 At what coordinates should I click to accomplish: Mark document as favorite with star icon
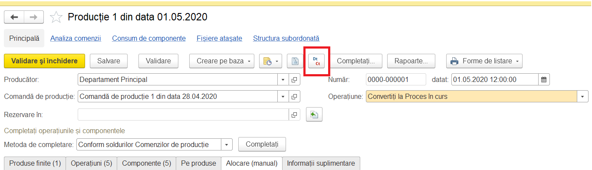(x=56, y=17)
